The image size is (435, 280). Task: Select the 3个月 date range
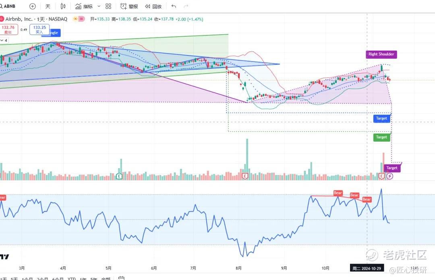[x=42, y=278]
